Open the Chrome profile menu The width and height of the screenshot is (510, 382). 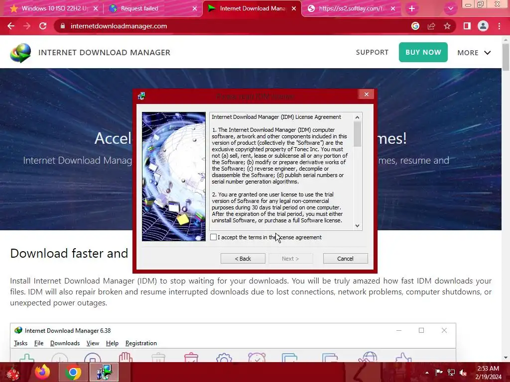(x=483, y=26)
